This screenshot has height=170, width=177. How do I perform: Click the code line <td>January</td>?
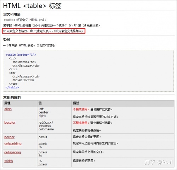(x=26, y=76)
